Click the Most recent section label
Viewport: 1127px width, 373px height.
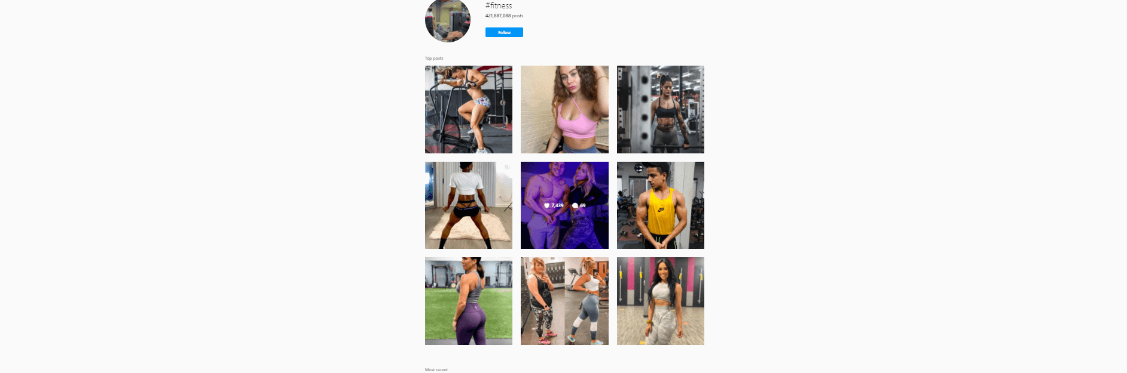[x=436, y=370]
